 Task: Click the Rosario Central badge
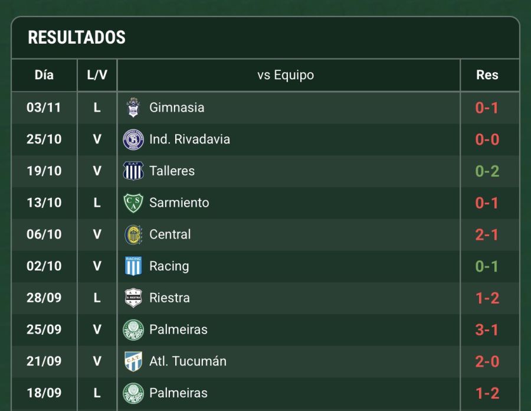pos(133,234)
